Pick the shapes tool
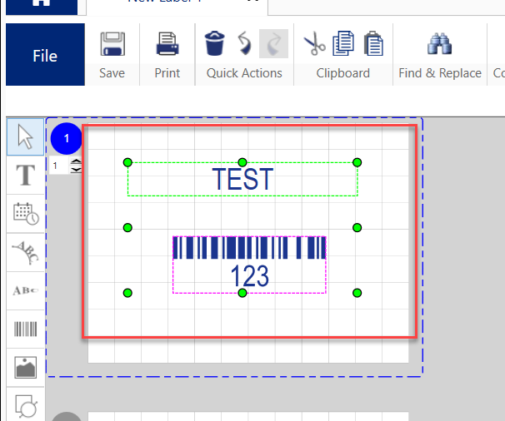 (26, 404)
